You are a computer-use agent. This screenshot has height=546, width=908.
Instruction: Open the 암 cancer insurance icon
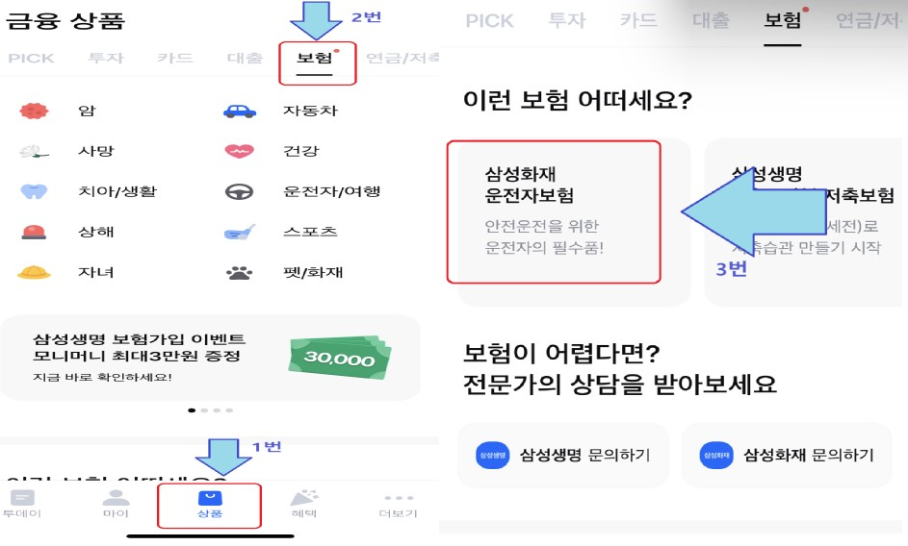coord(34,111)
